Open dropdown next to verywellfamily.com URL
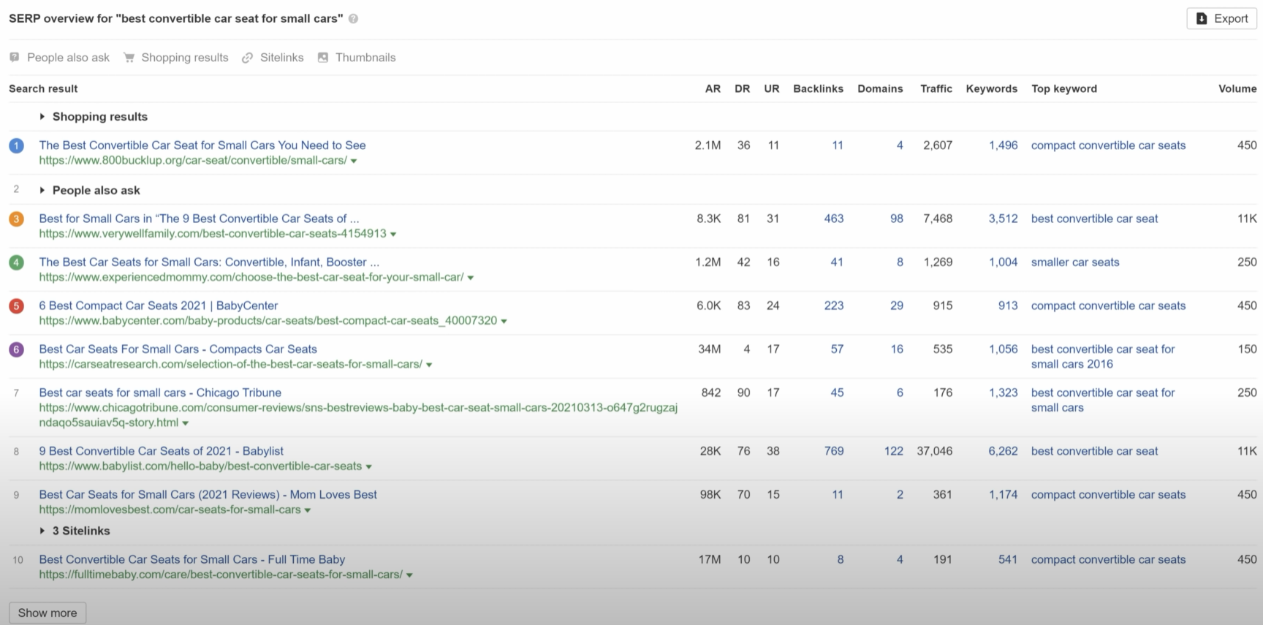 [393, 234]
